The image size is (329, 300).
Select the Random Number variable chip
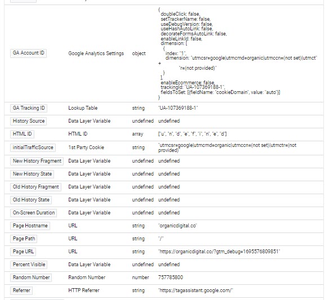click(x=31, y=277)
